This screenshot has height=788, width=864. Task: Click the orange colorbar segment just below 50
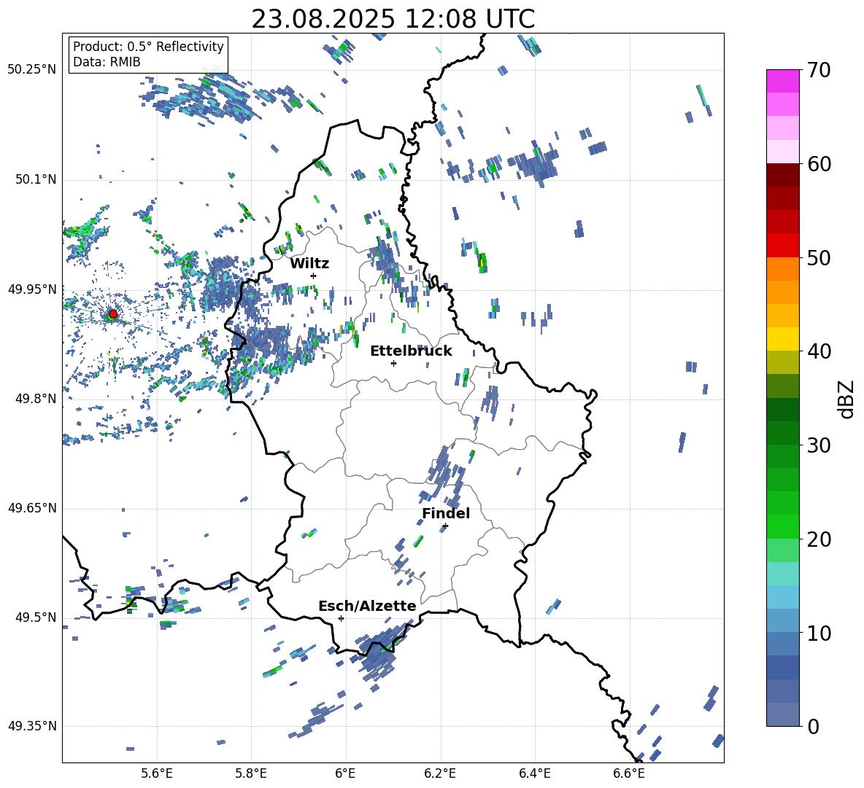783,269
